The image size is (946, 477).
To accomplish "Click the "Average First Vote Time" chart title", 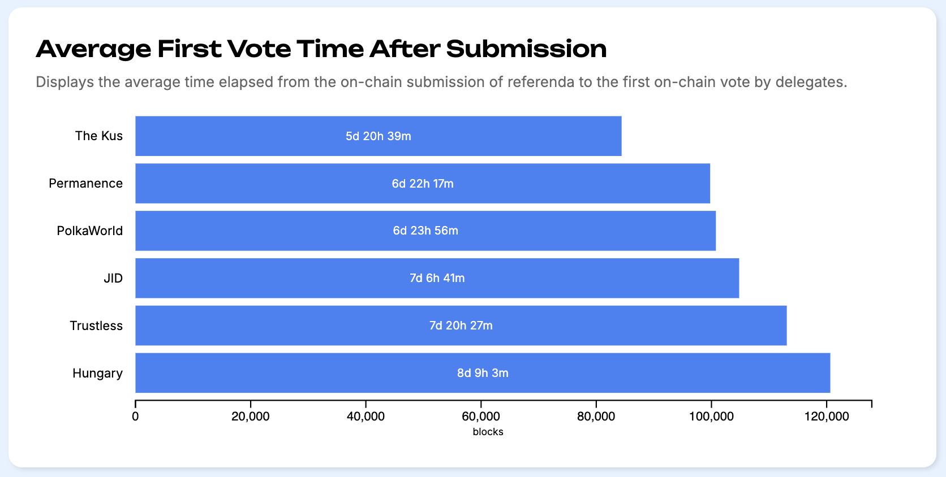I will (x=321, y=49).
